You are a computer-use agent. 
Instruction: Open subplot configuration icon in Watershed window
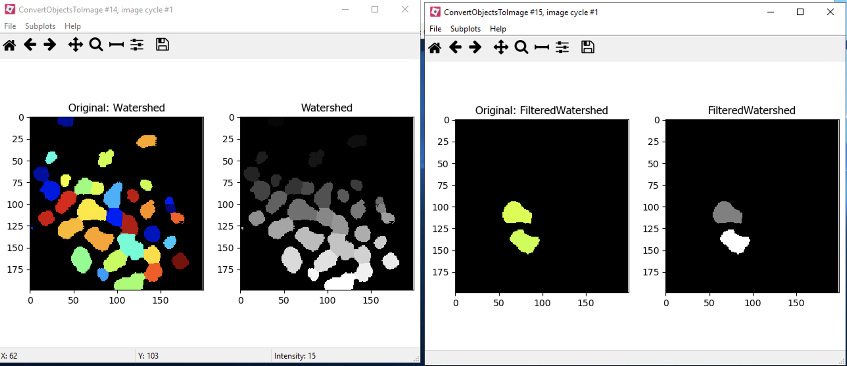(137, 45)
